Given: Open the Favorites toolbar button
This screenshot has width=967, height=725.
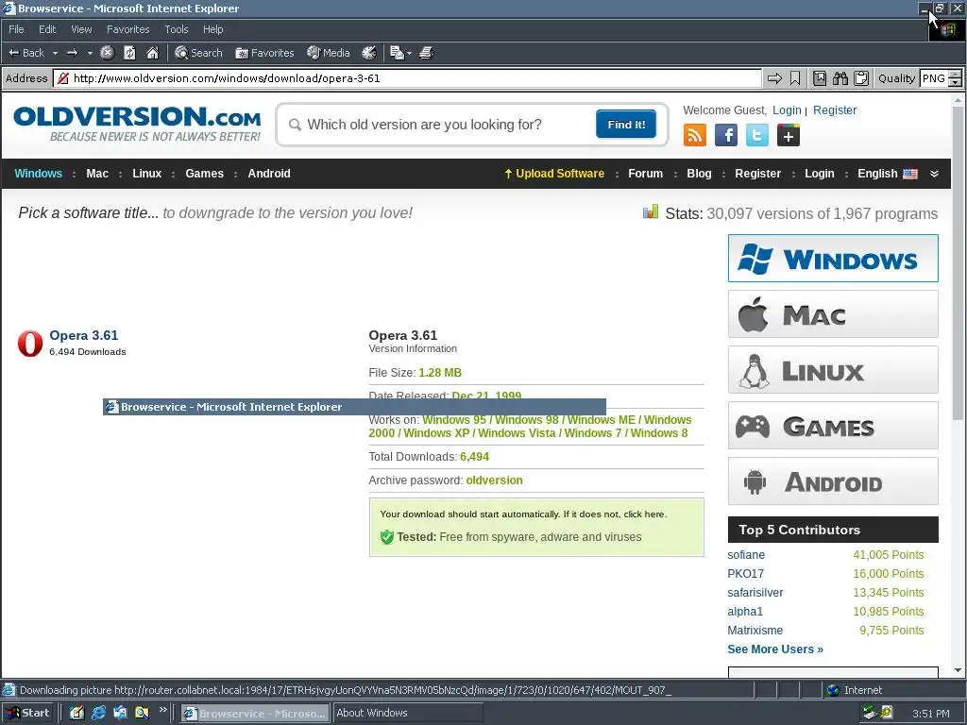Looking at the screenshot, I should tap(264, 53).
